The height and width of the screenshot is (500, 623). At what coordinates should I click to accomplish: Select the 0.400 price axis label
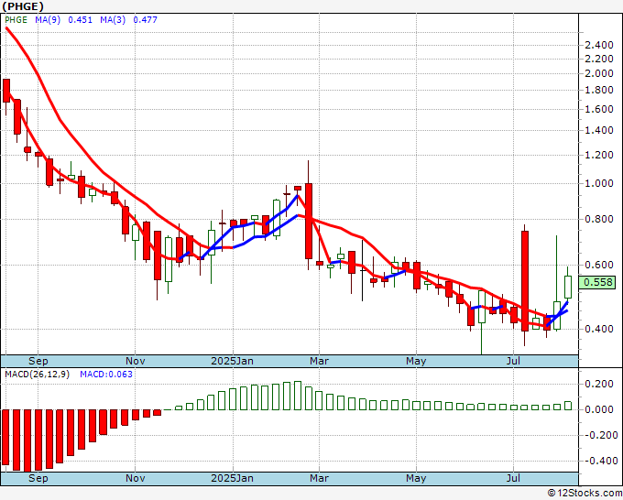point(599,329)
